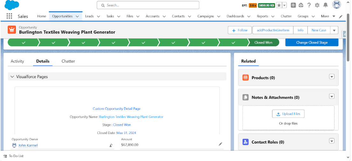352x161 pixels.
Task: Expand the Opportunities tab dropdown
Action: coord(77,16)
